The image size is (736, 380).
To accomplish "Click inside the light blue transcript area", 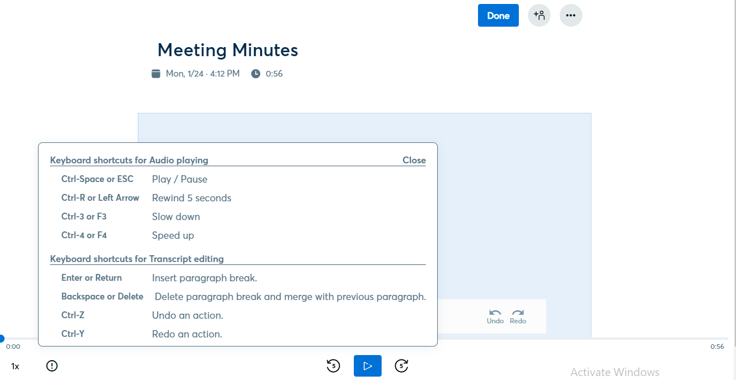I will tap(510, 199).
